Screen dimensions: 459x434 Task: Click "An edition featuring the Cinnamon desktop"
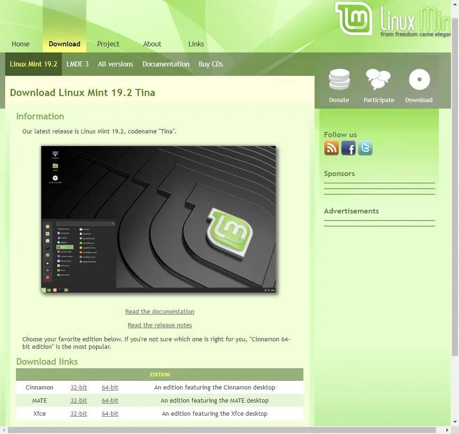tap(215, 387)
